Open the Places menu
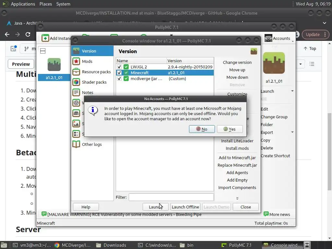Viewport: 332px width, 249px height. 45,4
